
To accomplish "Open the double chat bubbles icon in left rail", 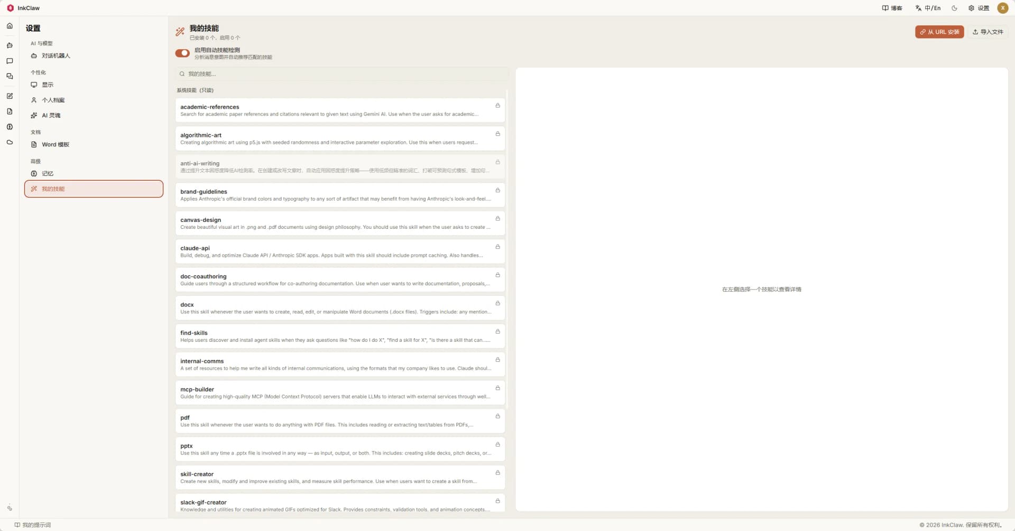I will [x=10, y=77].
